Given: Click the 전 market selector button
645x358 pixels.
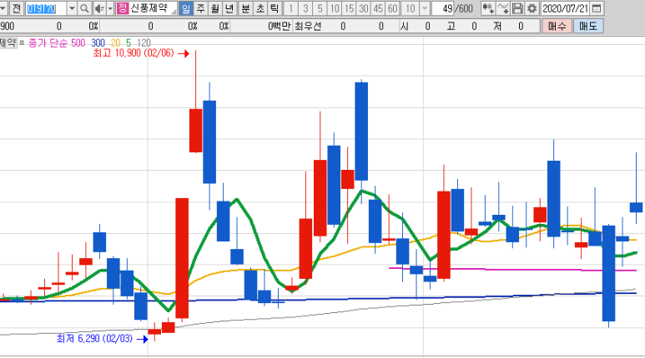Looking at the screenshot, I should [16, 8].
